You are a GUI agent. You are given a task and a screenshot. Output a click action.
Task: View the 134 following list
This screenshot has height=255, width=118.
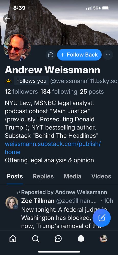59,92
